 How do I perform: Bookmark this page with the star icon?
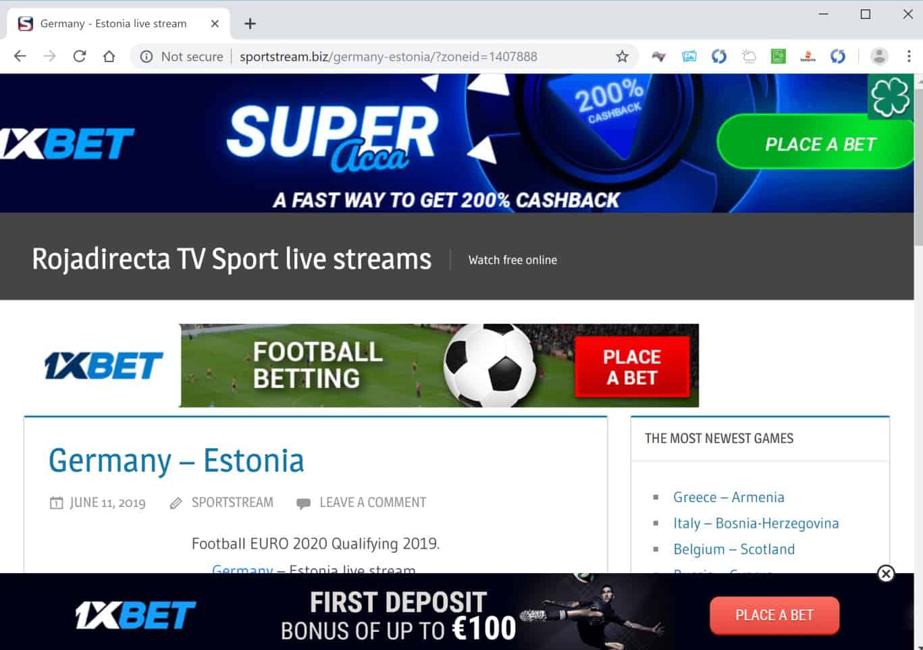point(622,57)
